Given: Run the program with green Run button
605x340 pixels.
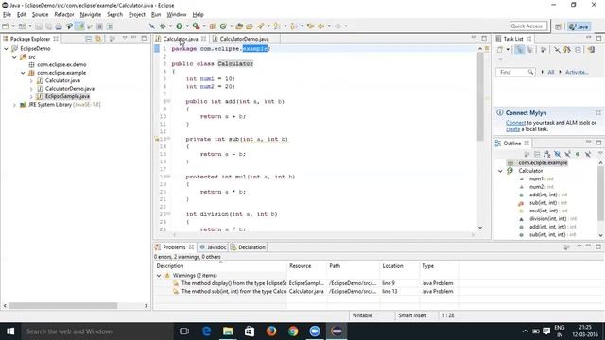Looking at the screenshot, I should [x=180, y=26].
